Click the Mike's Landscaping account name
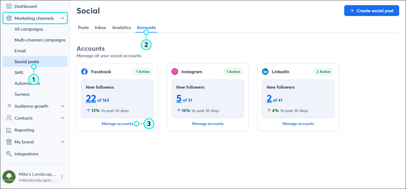 point(38,174)
